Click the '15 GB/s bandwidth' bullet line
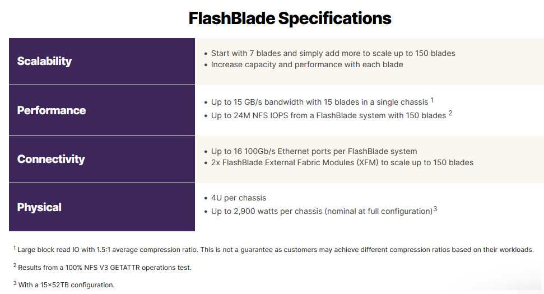 tap(319, 102)
